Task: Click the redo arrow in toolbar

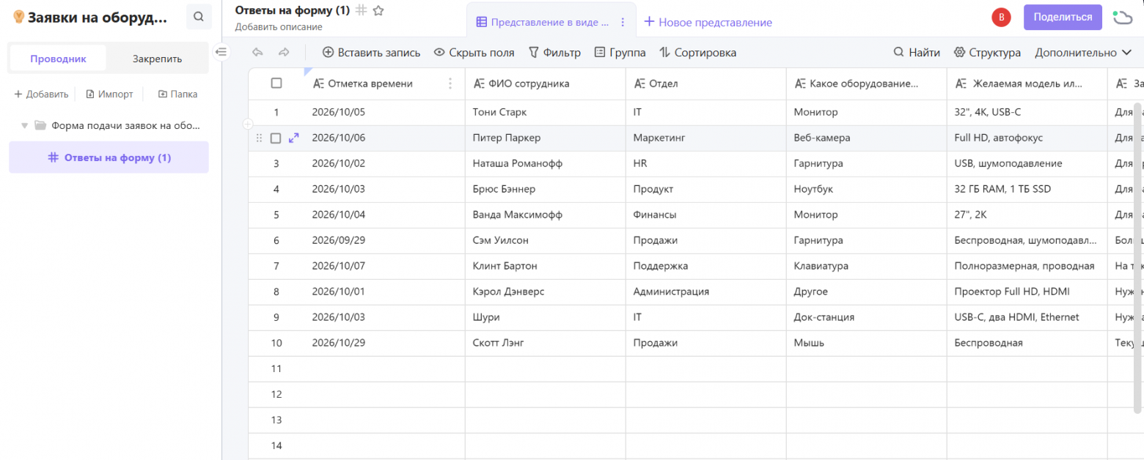Action: coord(284,53)
